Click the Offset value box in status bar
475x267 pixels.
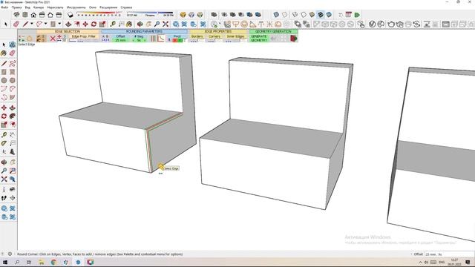click(x=449, y=254)
